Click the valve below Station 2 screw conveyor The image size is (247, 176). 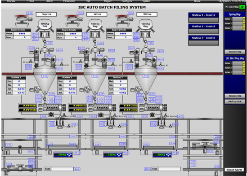[x=101, y=115]
